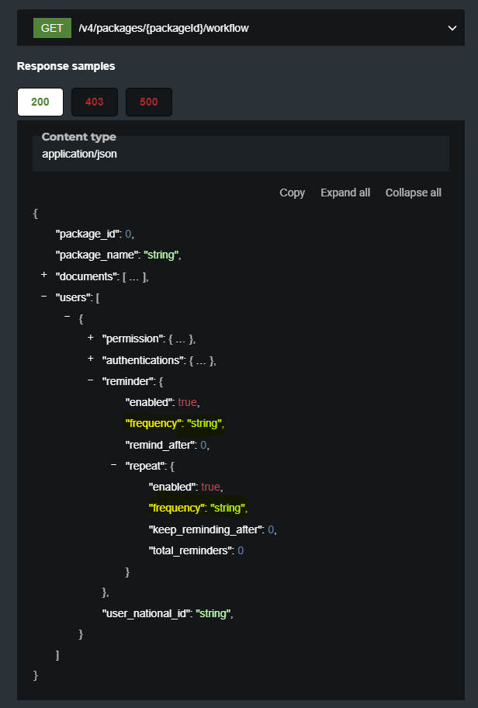Click the /v4/packages/{packageId}/workflow endpoint path

164,29
